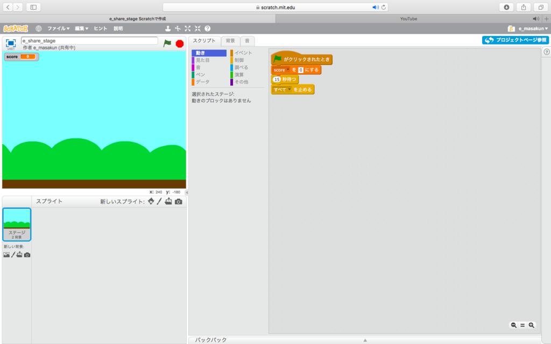Upload backdrop from file
The image size is (551, 344).
tap(19, 254)
